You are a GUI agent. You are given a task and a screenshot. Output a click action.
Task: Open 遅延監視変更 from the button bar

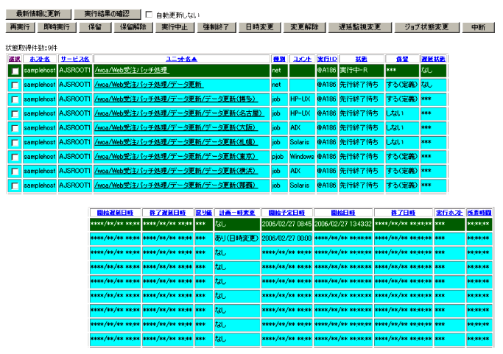[x=359, y=27]
